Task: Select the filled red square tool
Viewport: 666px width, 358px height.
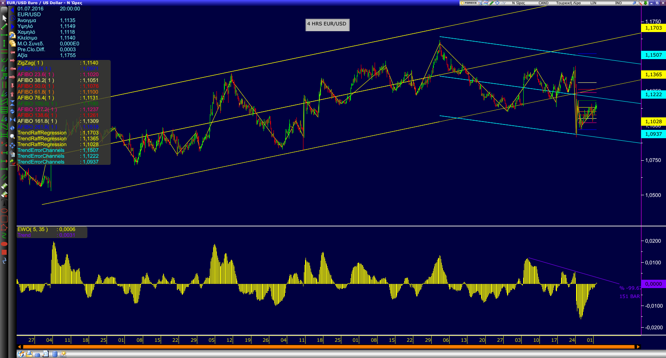Action: point(4,252)
